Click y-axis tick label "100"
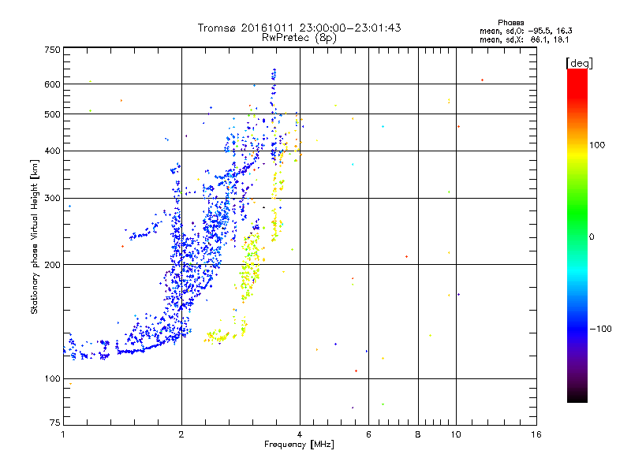Viewport: 631px width, 473px height. tap(52, 379)
